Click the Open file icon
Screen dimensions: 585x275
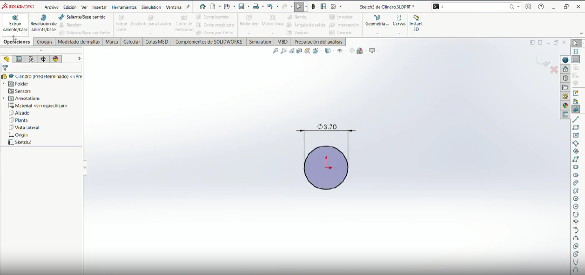[x=227, y=7]
